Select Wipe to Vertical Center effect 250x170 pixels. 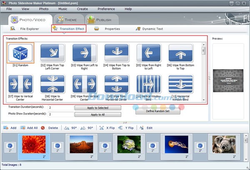[x=20, y=84]
